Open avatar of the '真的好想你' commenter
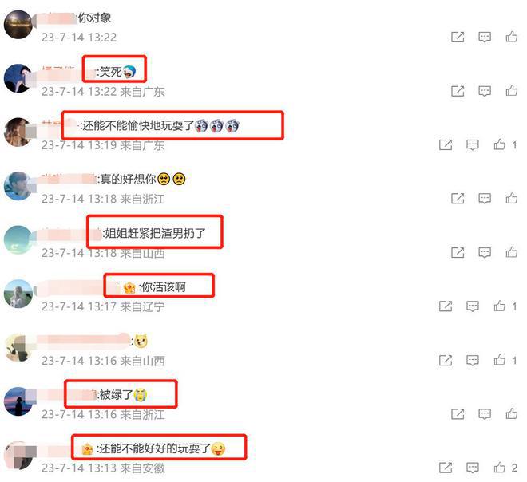527x482 pixels. point(18,186)
